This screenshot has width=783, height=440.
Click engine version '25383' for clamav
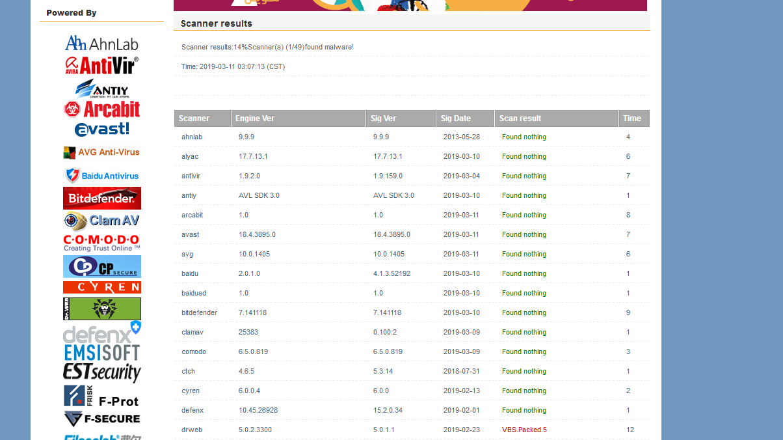[248, 332]
